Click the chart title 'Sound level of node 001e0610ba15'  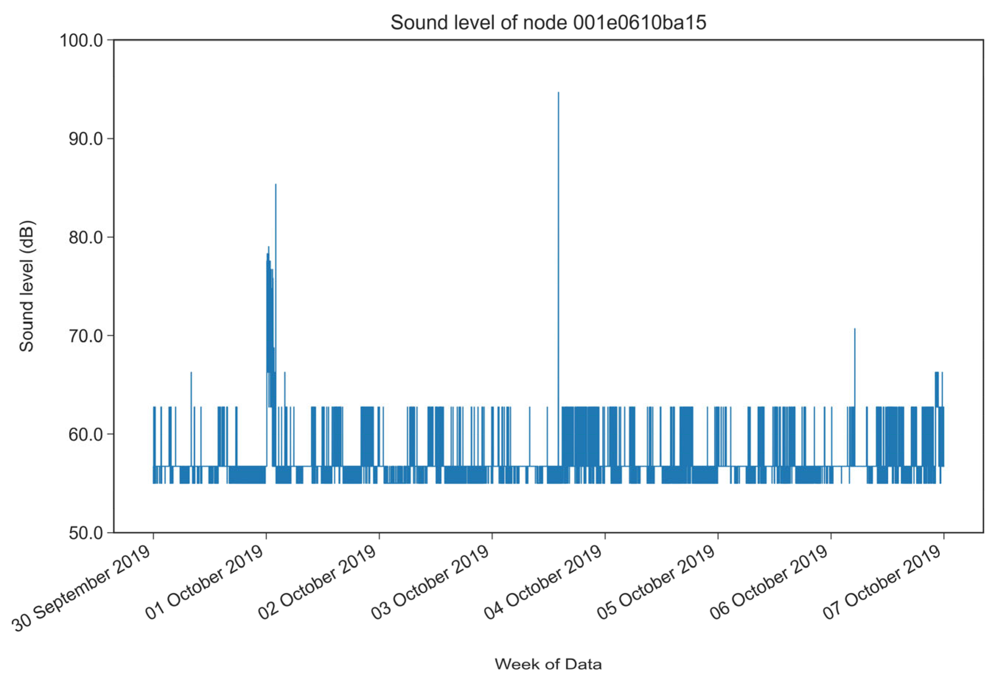coord(548,22)
